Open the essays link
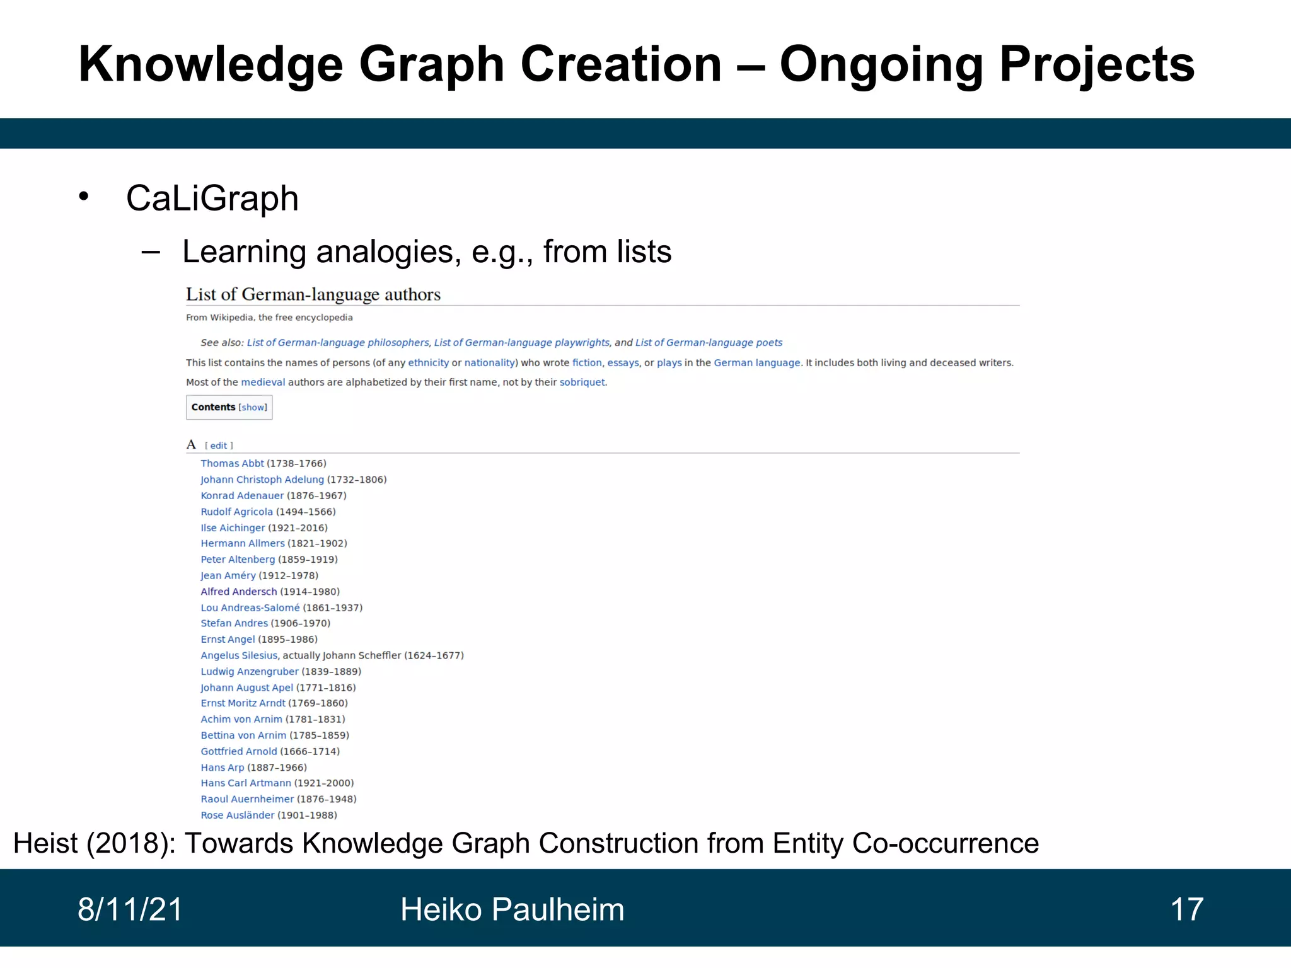Image resolution: width=1291 pixels, height=968 pixels. [x=623, y=363]
